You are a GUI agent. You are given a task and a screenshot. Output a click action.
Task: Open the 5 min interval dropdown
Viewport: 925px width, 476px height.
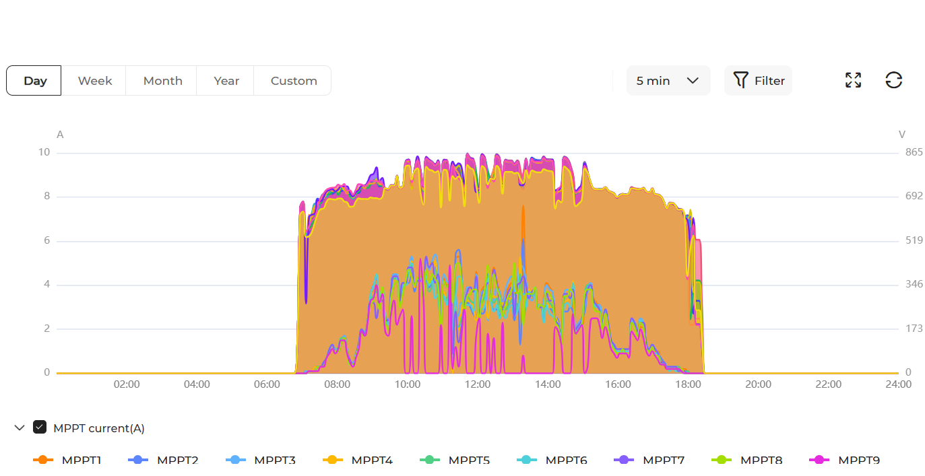[x=668, y=80]
